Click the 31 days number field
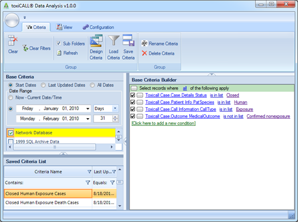 103,118
